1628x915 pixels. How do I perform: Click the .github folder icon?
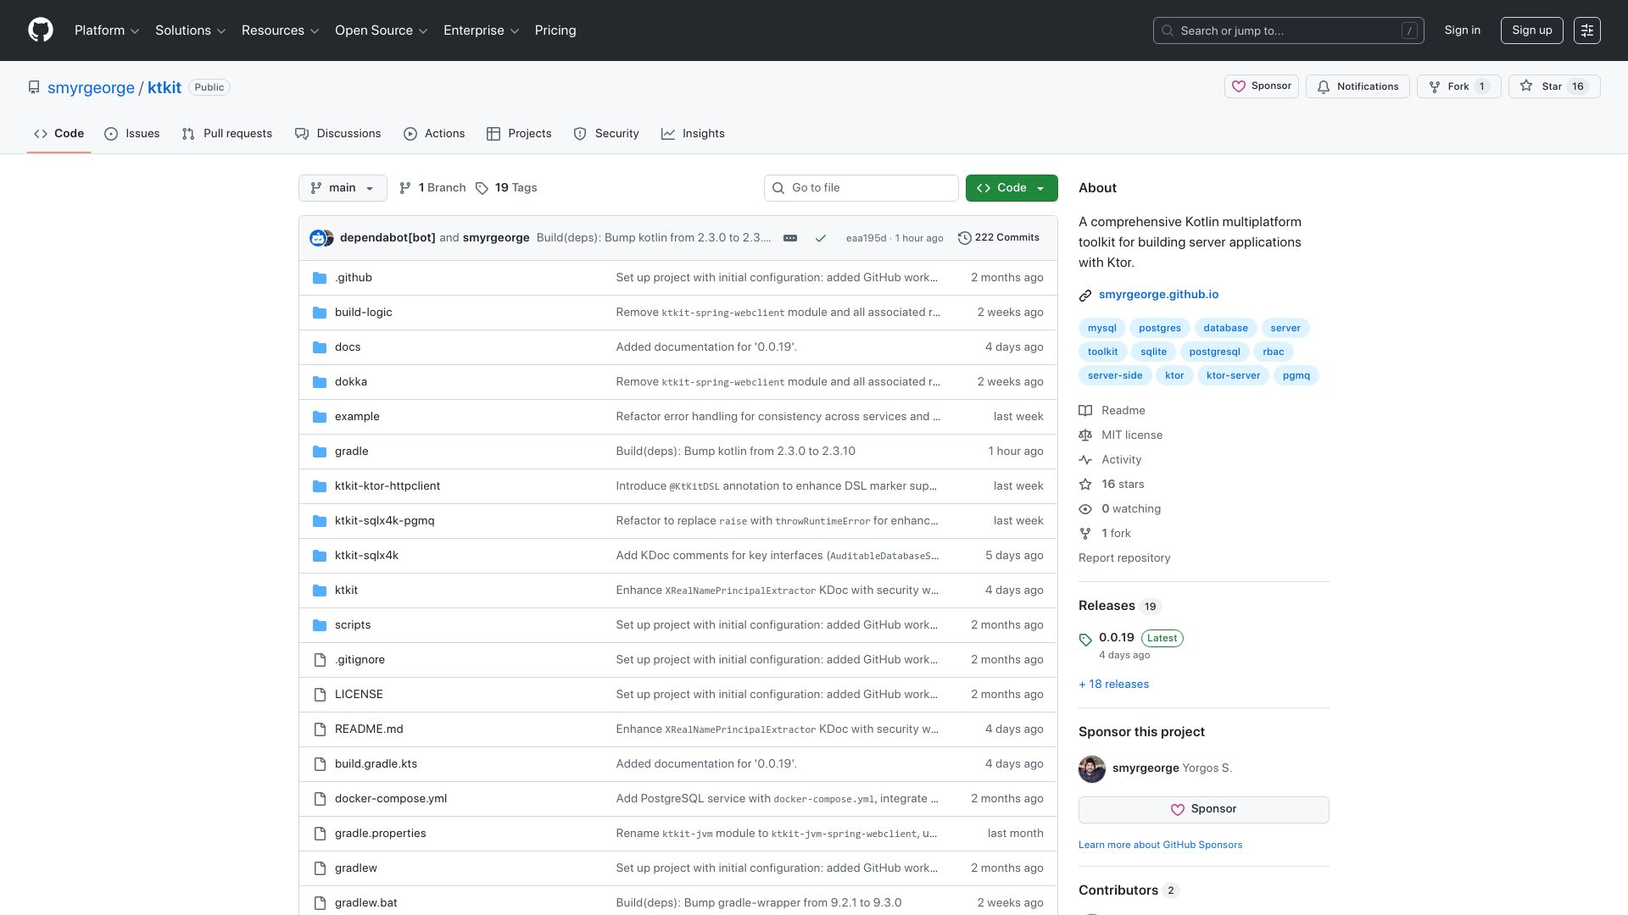pos(320,278)
